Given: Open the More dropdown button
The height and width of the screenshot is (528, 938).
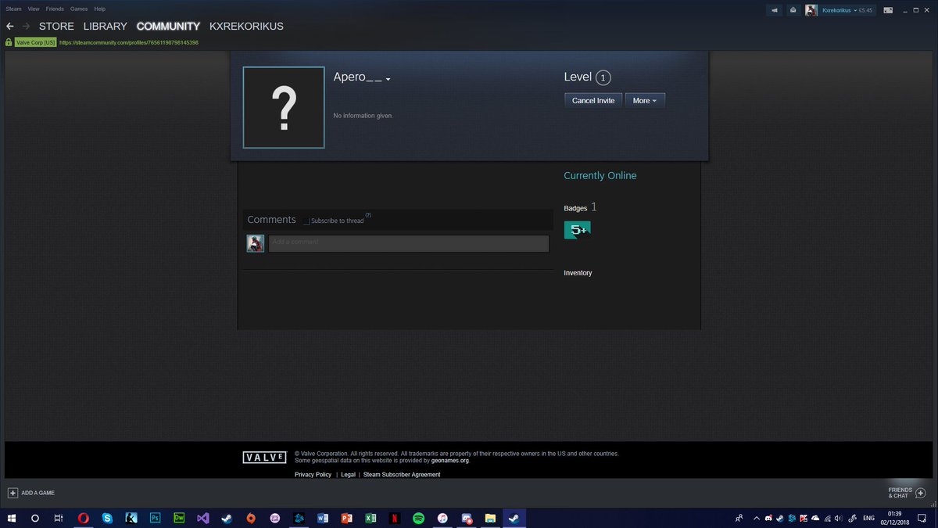Looking at the screenshot, I should [645, 100].
